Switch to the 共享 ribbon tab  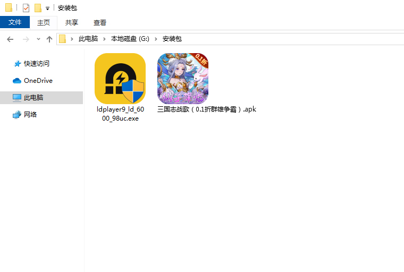tap(72, 22)
